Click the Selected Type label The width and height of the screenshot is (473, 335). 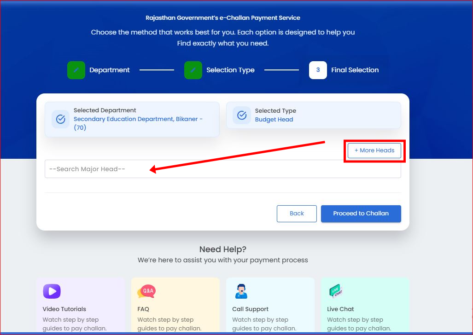[x=275, y=110]
